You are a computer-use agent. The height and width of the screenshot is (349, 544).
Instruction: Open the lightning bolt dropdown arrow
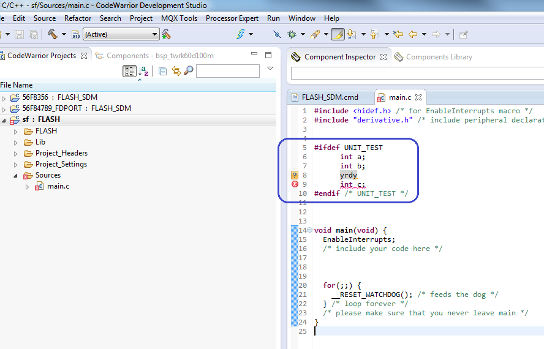pyautogui.click(x=251, y=34)
